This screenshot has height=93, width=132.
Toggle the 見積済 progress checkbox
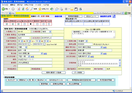click(13, 24)
